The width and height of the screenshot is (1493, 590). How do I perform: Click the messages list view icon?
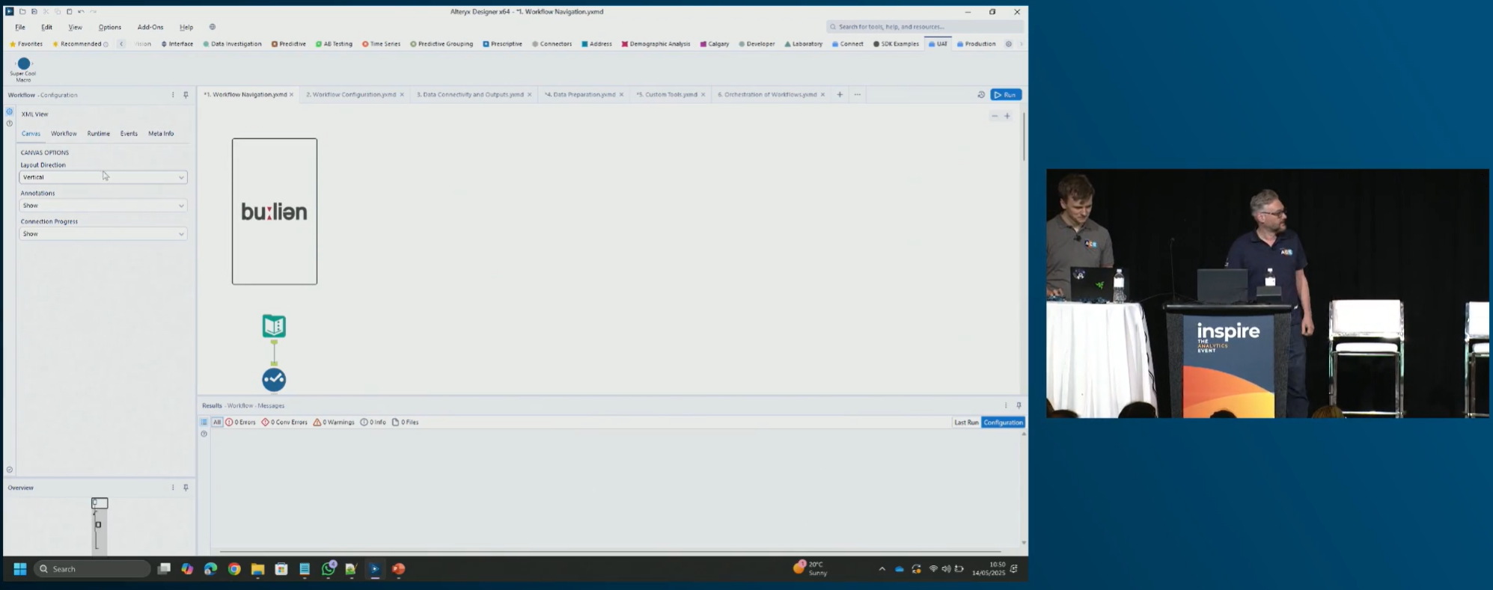coord(204,422)
